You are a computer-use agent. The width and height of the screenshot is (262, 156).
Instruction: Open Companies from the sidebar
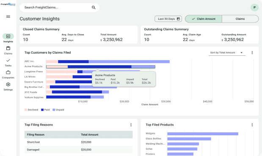point(8,74)
